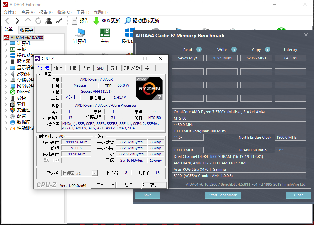Image resolution: width=314 pixels, height=225 pixels.
Task: Click the Up level arrow icon
Action: point(28,20)
